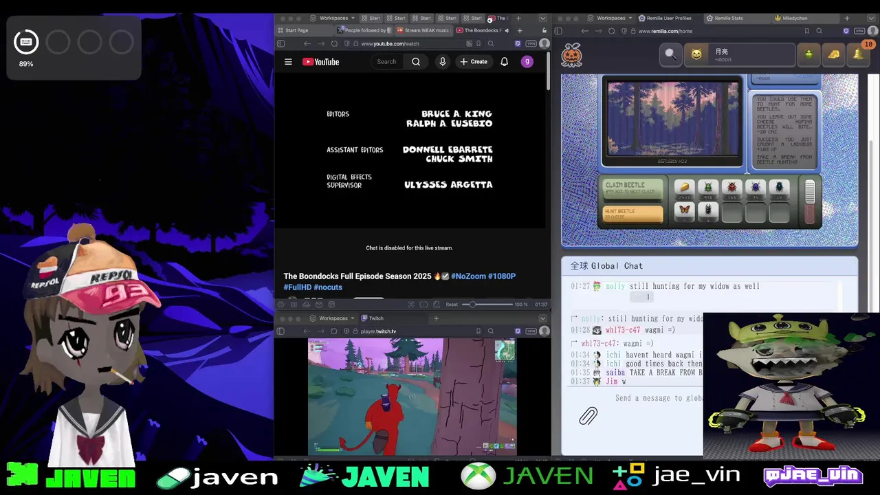Open the Workspaces dropdown in the Twitch window
Viewport: 880px width, 495px height.
coord(333,318)
